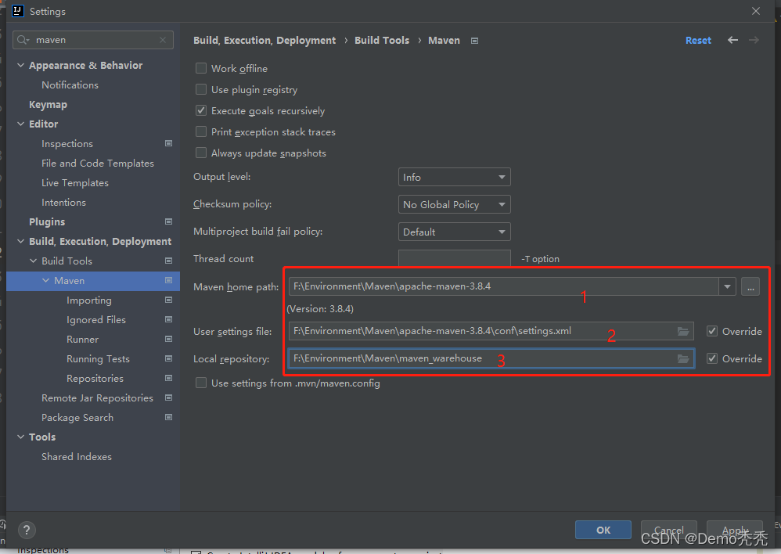Screen dimensions: 781x554
Task: Click the project icon next to Runner
Action: (x=169, y=340)
